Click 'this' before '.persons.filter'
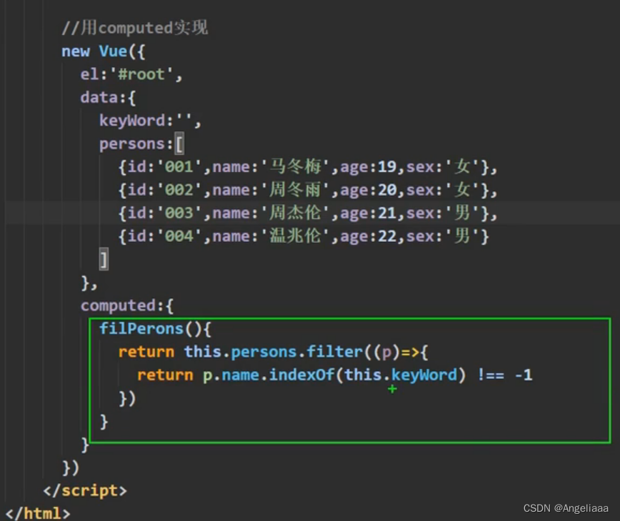 tap(202, 352)
